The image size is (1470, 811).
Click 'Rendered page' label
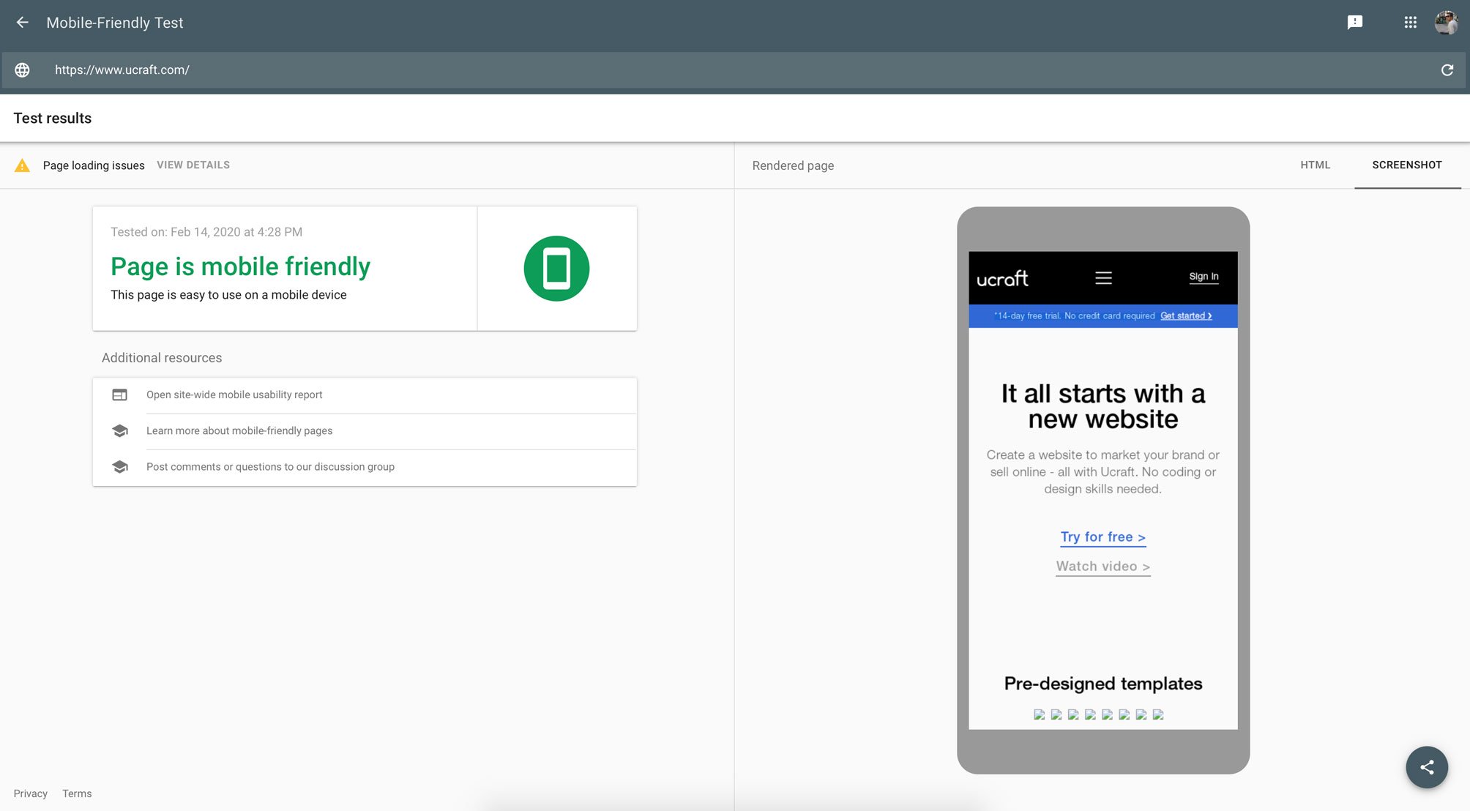(793, 166)
